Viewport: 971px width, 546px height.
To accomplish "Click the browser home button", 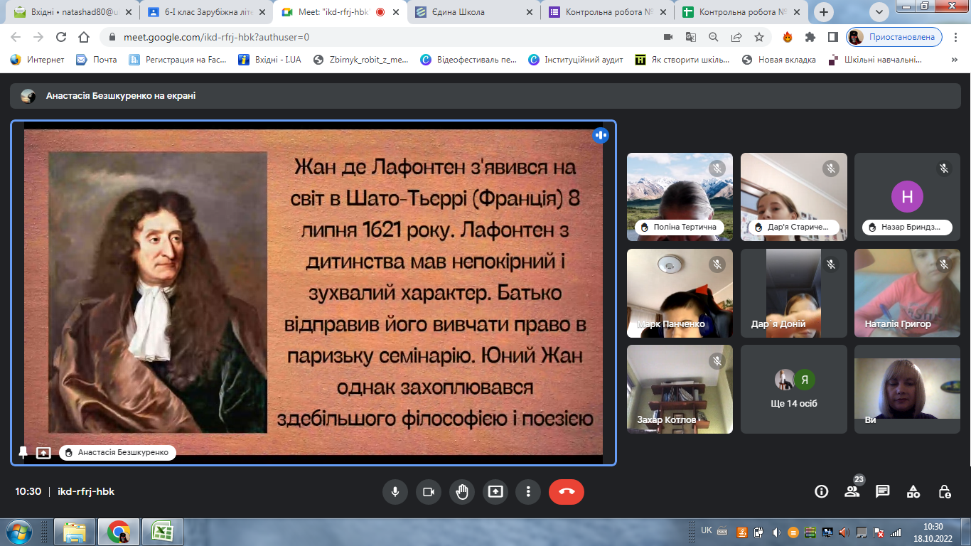I will coord(84,37).
